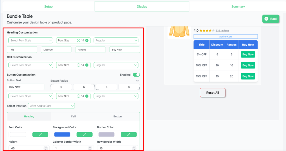The height and width of the screenshot is (151, 286).
Task: Click the Button Text input field
Action: point(25,87)
